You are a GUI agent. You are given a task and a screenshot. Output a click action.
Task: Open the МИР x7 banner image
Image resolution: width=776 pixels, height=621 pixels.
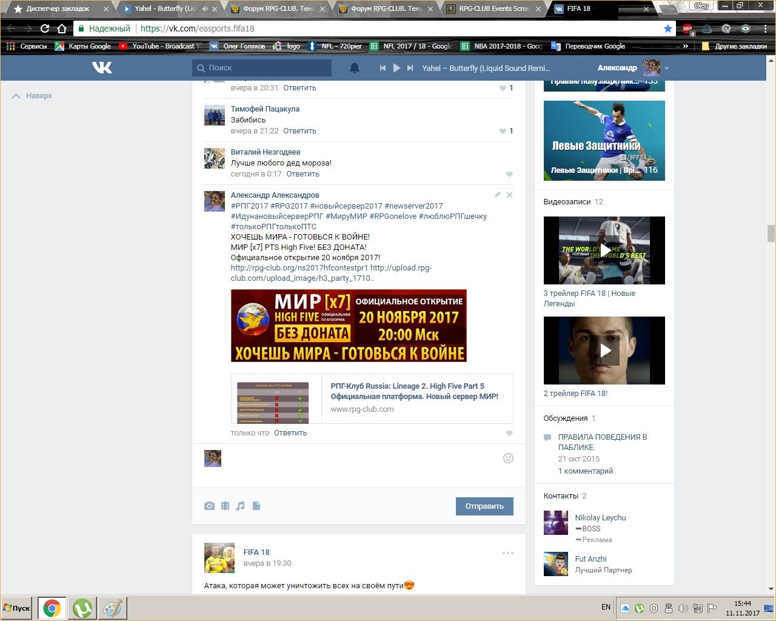[349, 326]
